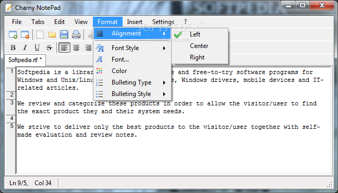Save document with the floppy disk icon
This screenshot has width=338, height=193.
pos(64,34)
